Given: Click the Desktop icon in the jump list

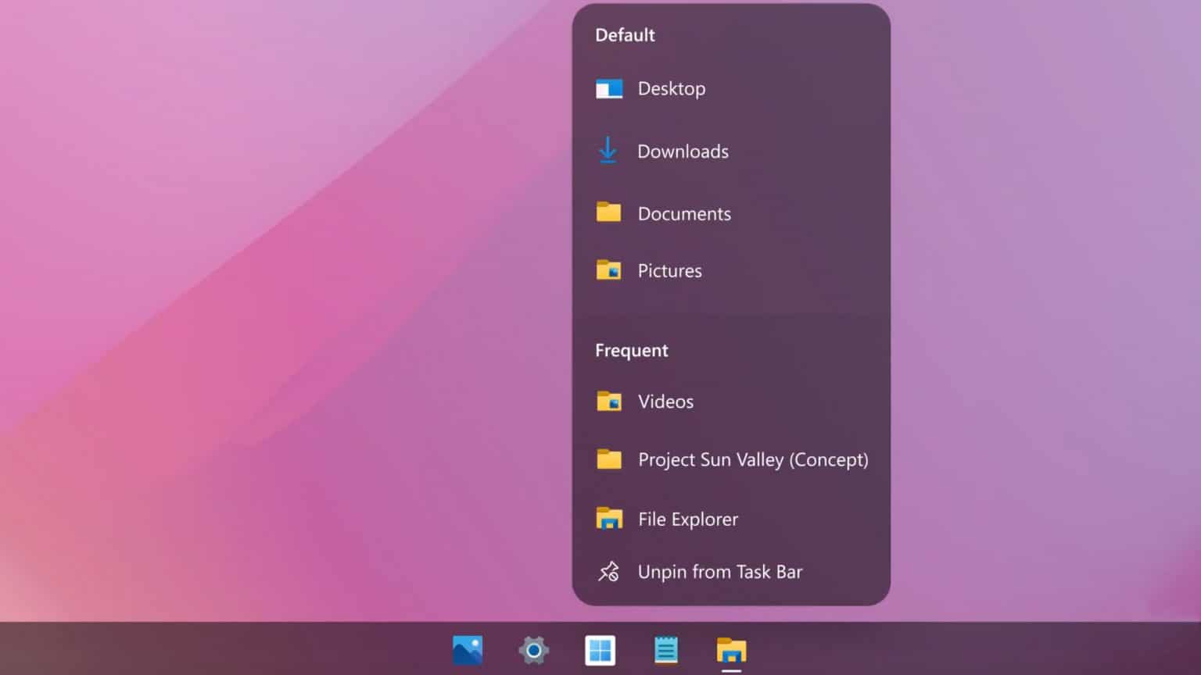Looking at the screenshot, I should point(608,88).
